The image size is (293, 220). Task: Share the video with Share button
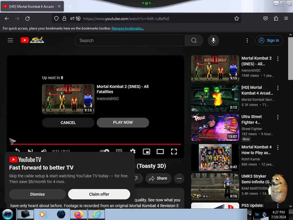click(158, 178)
